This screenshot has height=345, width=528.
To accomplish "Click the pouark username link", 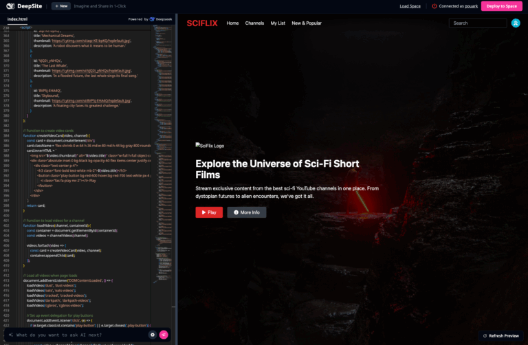I will click(x=471, y=6).
